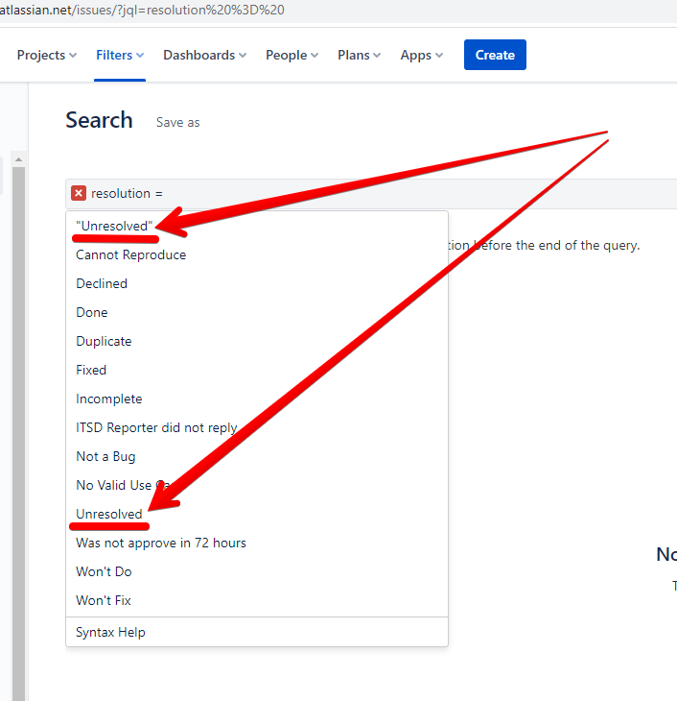Choose Fixed from the suggestion list
Image resolution: width=677 pixels, height=701 pixels.
click(257, 370)
